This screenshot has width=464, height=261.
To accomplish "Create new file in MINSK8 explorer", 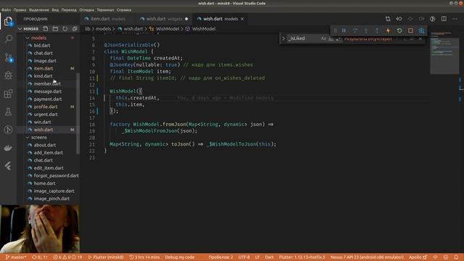I will [x=46, y=29].
